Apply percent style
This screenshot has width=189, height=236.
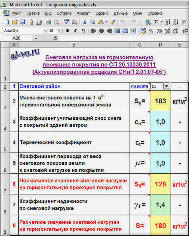point(151,31)
